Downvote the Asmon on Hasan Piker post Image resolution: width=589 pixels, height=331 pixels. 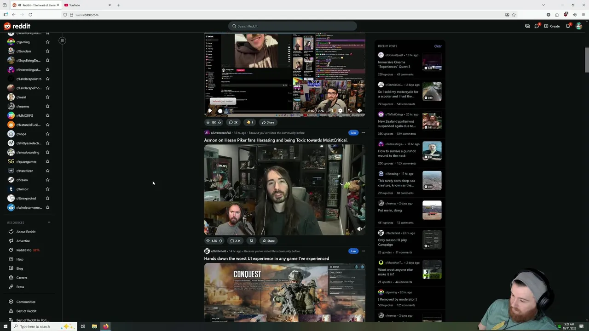(x=220, y=240)
